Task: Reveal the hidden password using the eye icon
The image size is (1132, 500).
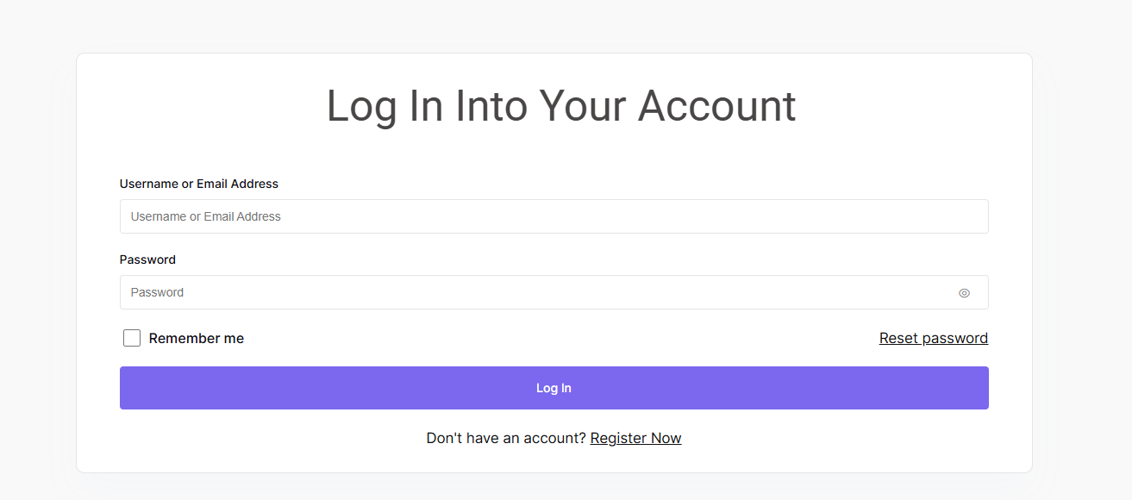Action: [964, 293]
